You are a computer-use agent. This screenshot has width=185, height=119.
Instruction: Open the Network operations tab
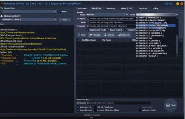[x=124, y=35]
